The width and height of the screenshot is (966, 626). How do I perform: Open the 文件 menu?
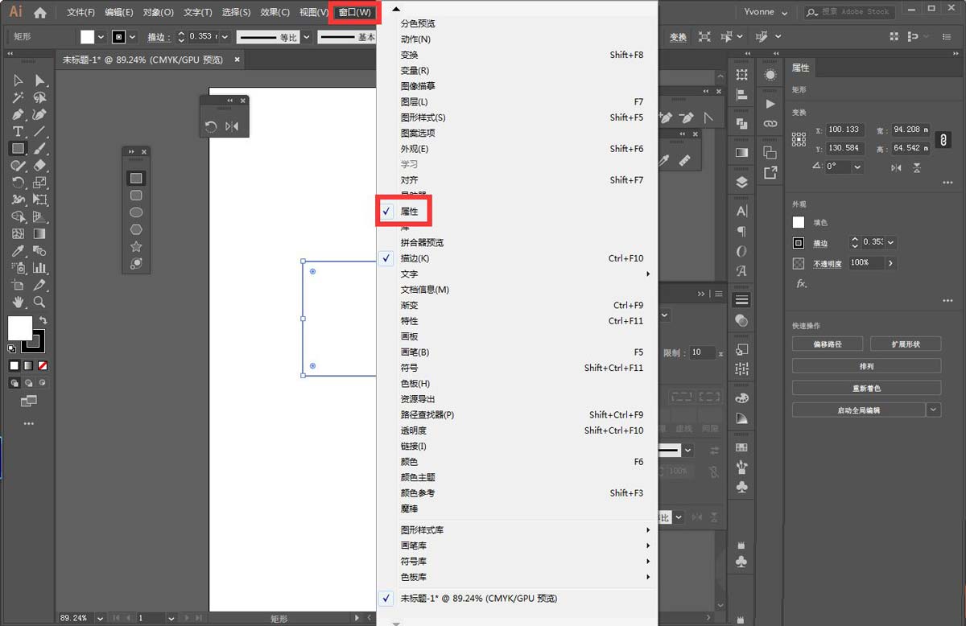point(80,11)
